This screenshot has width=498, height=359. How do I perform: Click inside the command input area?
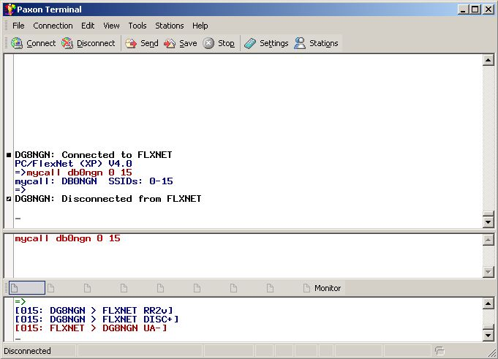[x=241, y=256]
